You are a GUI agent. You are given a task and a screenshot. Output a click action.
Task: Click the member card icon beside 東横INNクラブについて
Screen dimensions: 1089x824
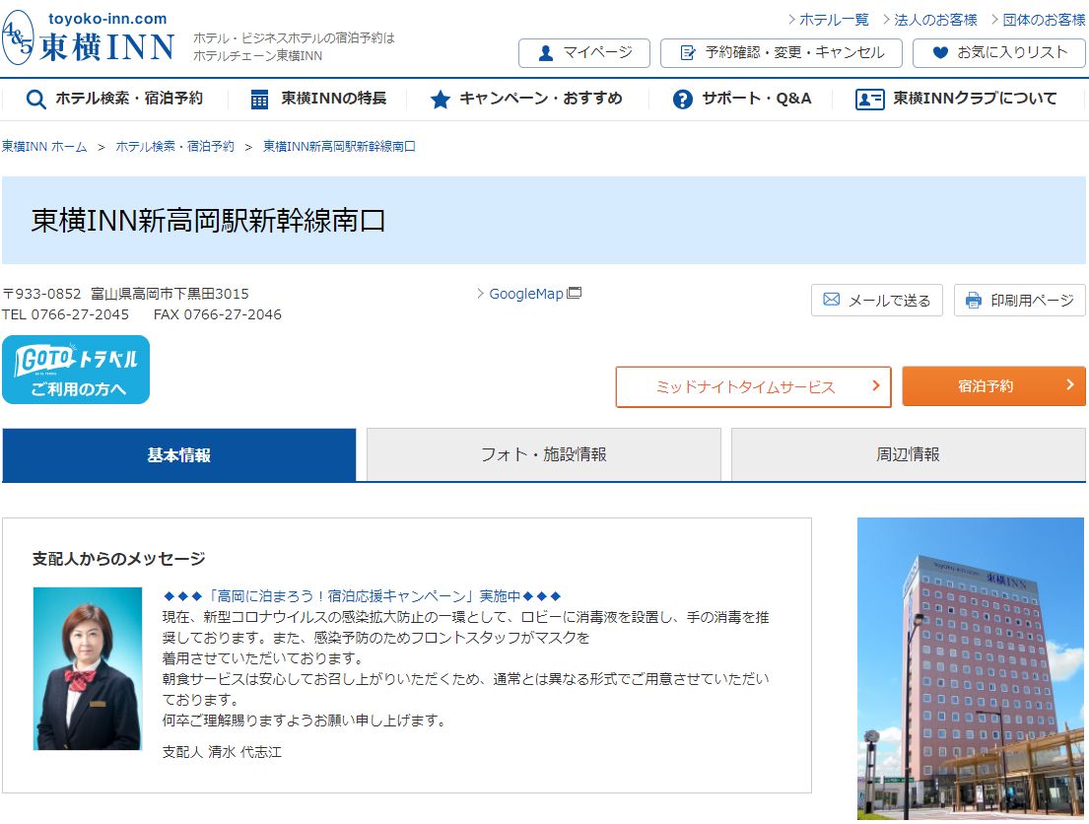[x=869, y=100]
